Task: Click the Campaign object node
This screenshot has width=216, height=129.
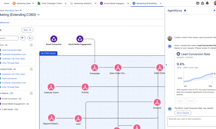Action: 95,67
